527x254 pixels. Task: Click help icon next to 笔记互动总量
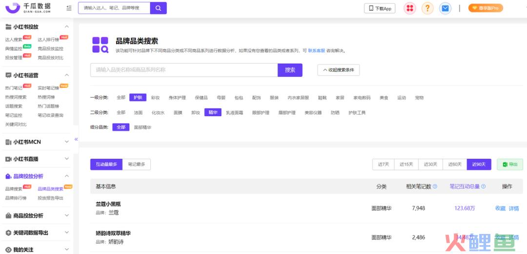(x=483, y=187)
